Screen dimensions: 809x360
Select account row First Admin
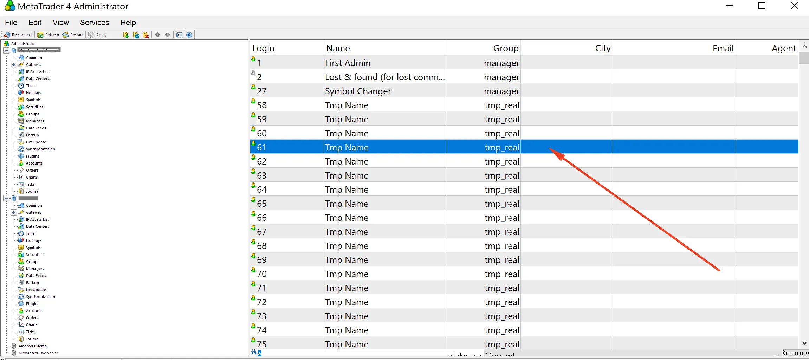tap(524, 63)
